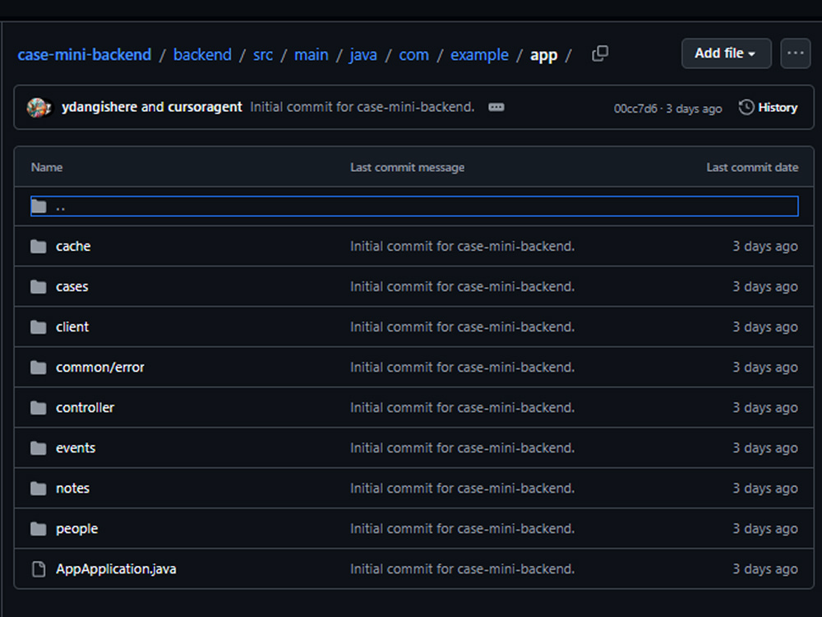Click commit message in common/error row

tap(462, 367)
